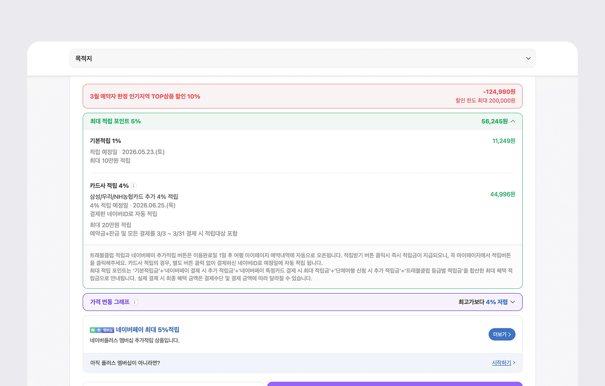Click the 4% 적립 예정일 2026.06.25.(목) line
605x386 pixels.
(x=133, y=205)
